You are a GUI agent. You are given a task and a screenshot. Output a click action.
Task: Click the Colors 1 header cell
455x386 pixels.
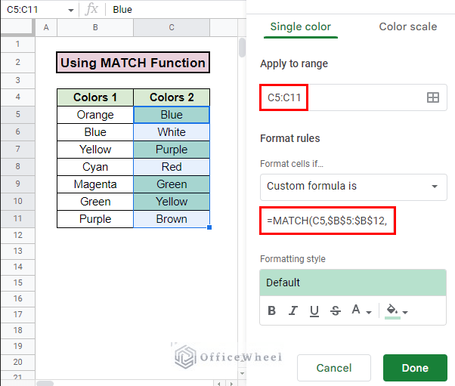(95, 97)
